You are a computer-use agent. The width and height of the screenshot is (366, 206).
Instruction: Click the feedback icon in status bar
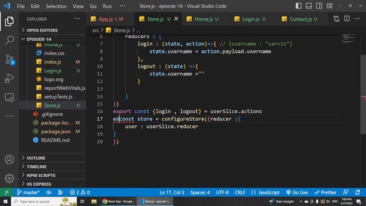345,192
